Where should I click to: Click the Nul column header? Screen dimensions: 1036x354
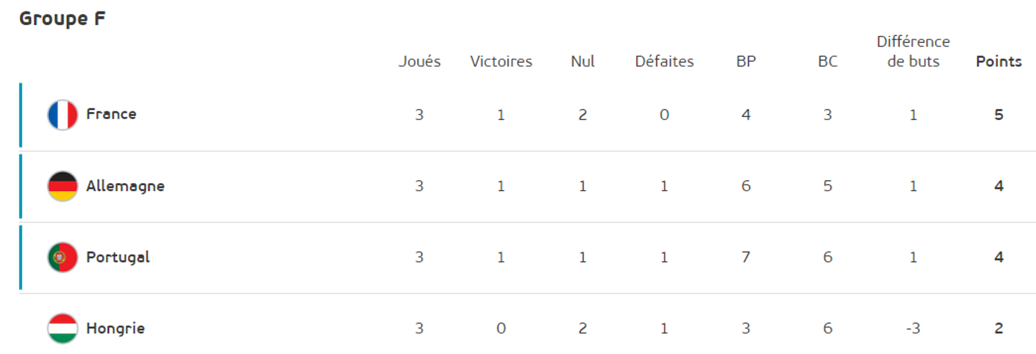(583, 62)
